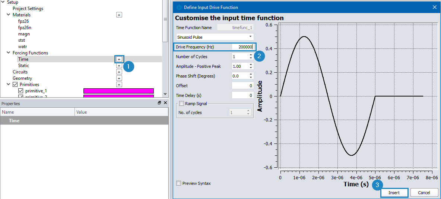Click the scroll-down arrow of setup tree
Screen dimensions: 441x199
click(x=165, y=94)
